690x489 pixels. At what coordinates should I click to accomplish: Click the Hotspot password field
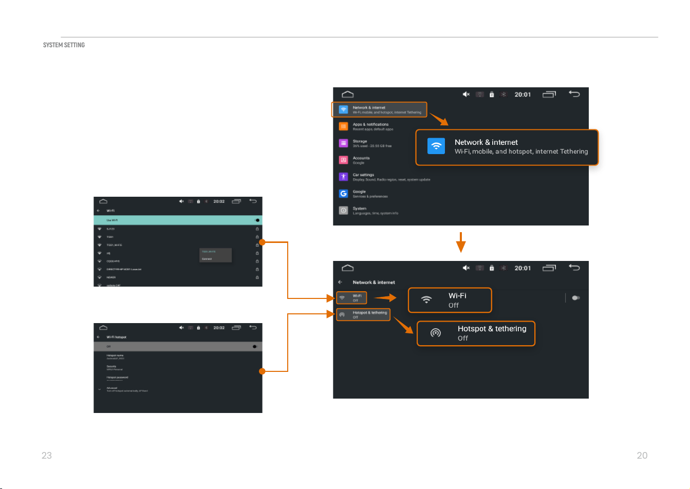178,379
